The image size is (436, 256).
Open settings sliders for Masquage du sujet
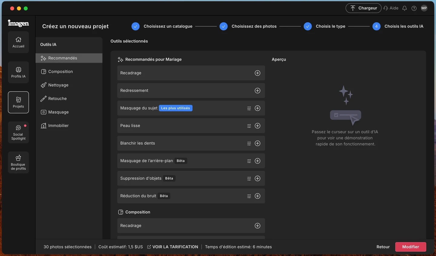coord(249,108)
